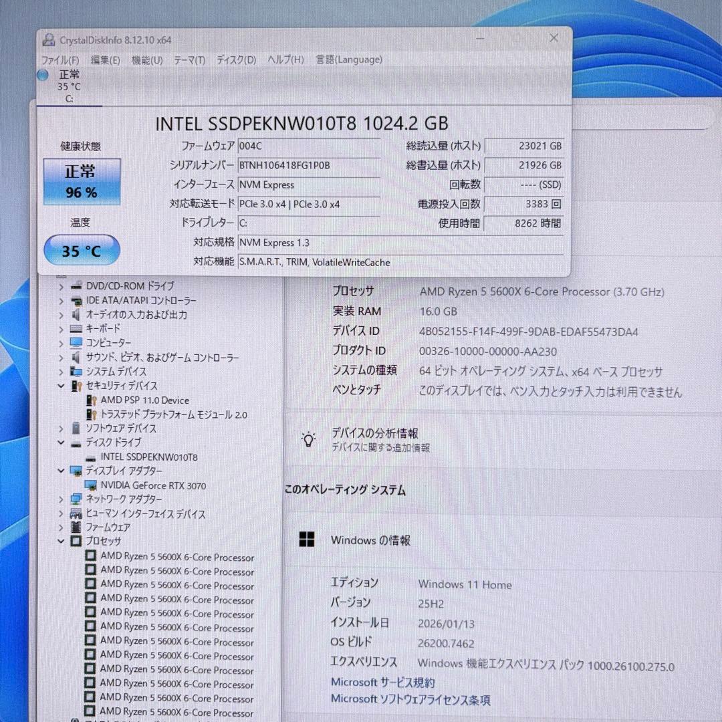Click the トラステッド プラットフォーム モジュール 2.0 icon
Screen dimensions: 722x722
[x=92, y=414]
